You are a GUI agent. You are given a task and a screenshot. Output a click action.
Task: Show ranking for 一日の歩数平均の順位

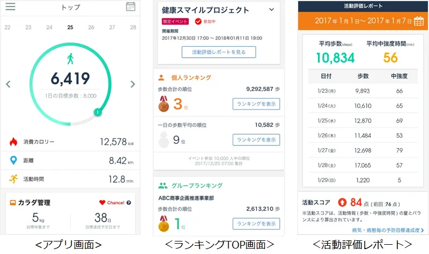pos(256,140)
